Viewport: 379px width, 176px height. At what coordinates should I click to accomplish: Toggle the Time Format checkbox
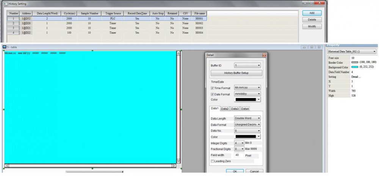pyautogui.click(x=212, y=88)
